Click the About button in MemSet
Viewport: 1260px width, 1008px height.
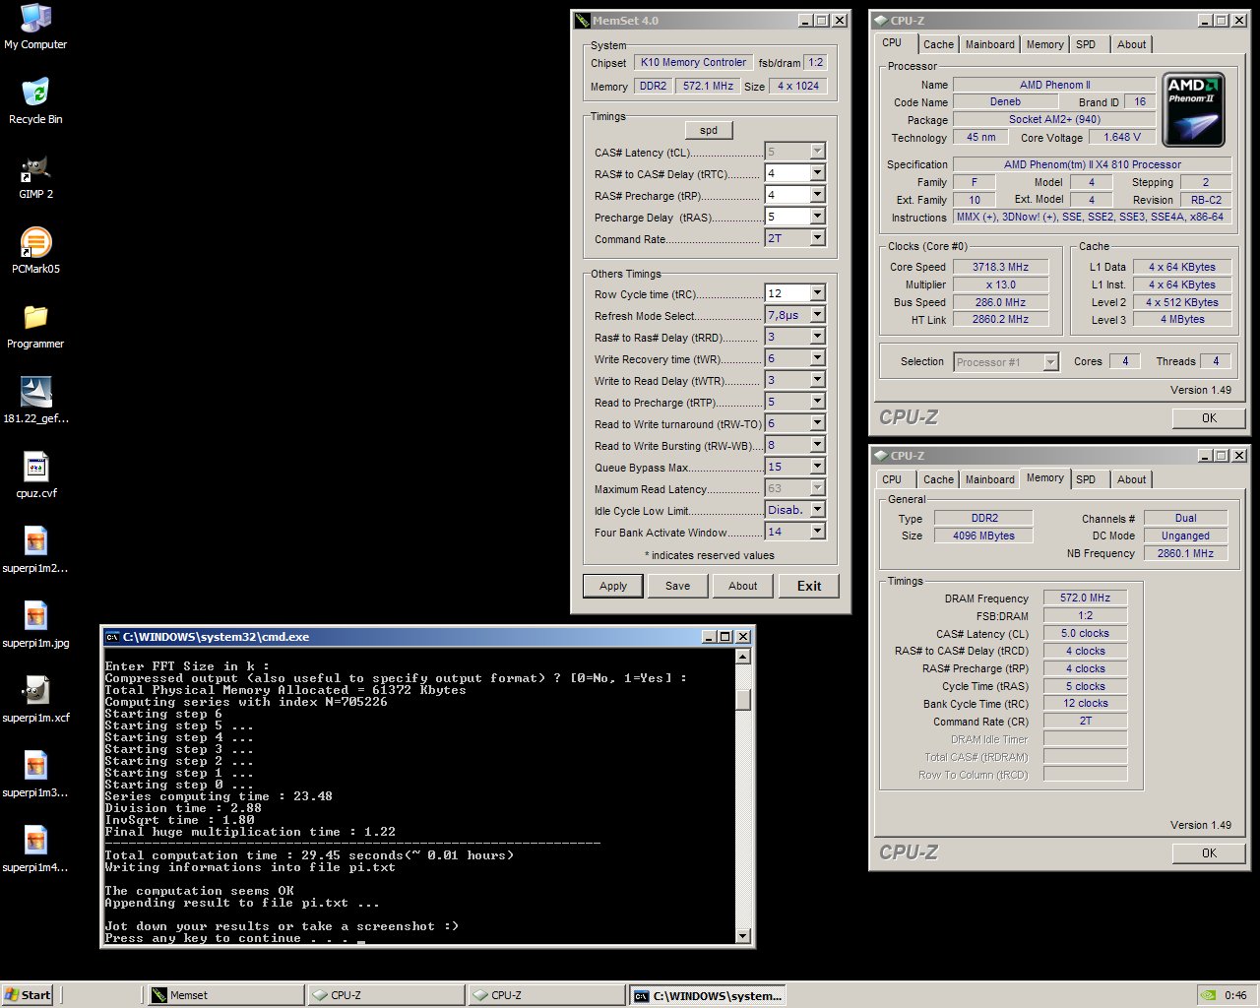click(743, 586)
